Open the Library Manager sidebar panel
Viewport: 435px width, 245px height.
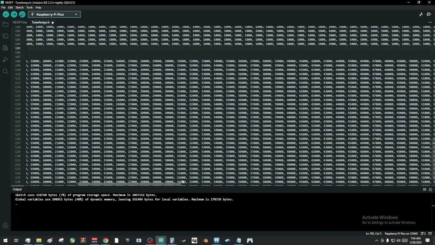pyautogui.click(x=5, y=48)
